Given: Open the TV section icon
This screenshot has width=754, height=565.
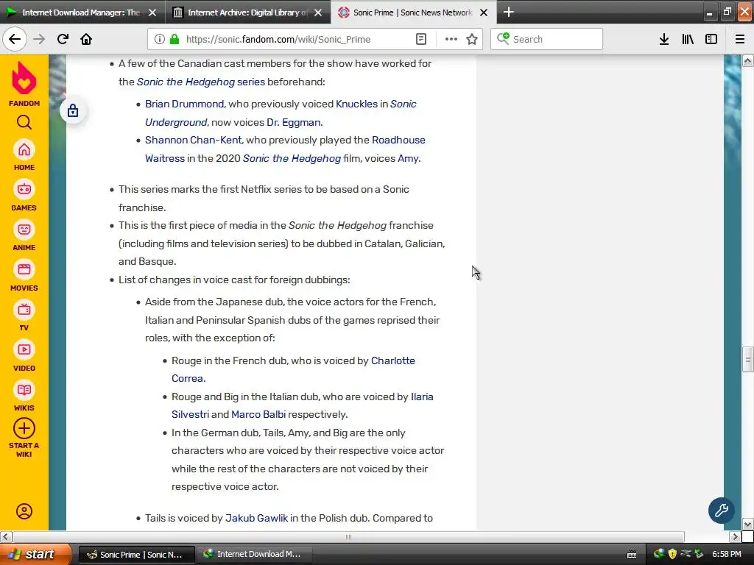Looking at the screenshot, I should pos(24,310).
